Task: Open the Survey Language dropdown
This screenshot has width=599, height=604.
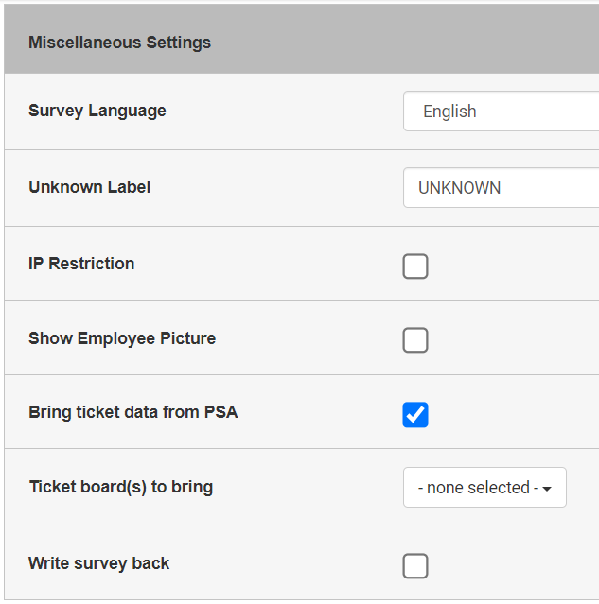Action: [x=501, y=112]
